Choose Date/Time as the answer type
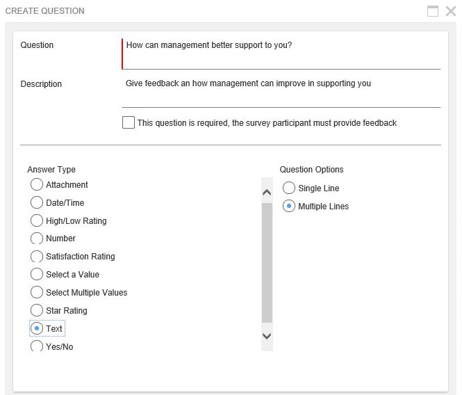The width and height of the screenshot is (462, 395). [x=37, y=203]
